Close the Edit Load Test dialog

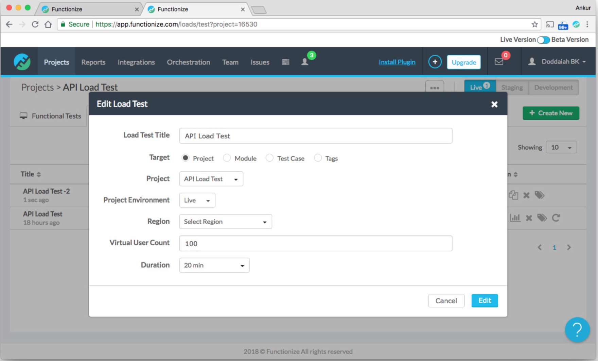click(x=494, y=104)
